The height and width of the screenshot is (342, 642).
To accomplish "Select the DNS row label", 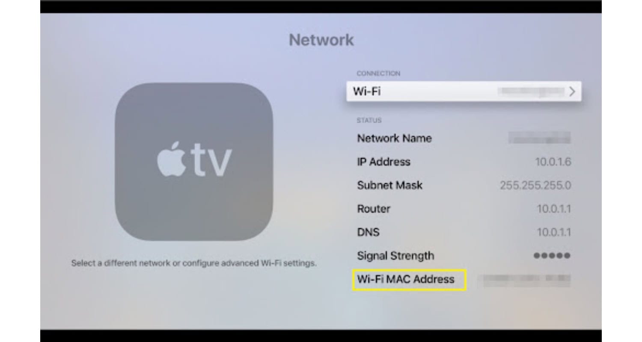I will tap(368, 232).
